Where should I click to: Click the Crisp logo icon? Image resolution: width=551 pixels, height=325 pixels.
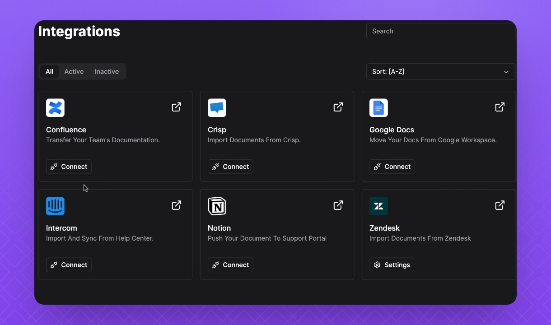pos(217,108)
